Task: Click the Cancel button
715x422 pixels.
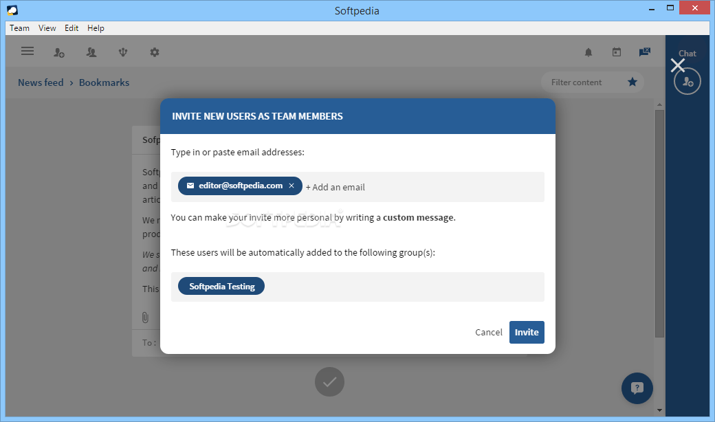Action: coord(488,332)
